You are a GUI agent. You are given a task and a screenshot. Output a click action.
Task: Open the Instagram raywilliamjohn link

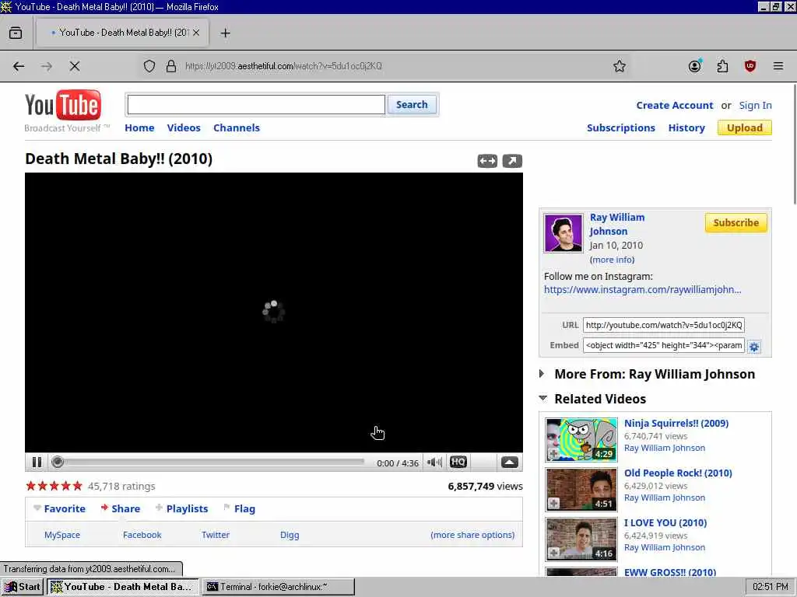642,290
